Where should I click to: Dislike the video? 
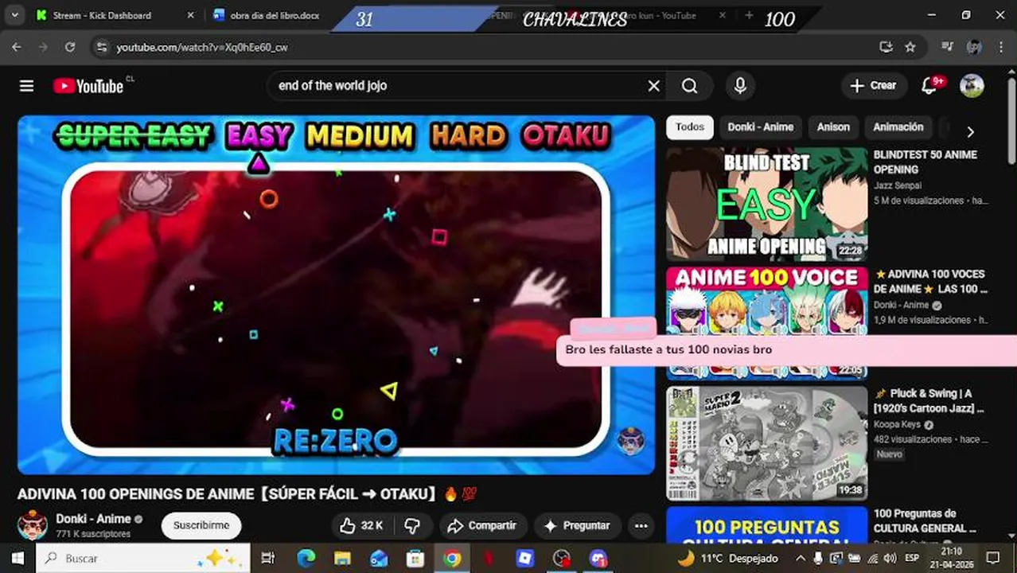[x=412, y=525]
